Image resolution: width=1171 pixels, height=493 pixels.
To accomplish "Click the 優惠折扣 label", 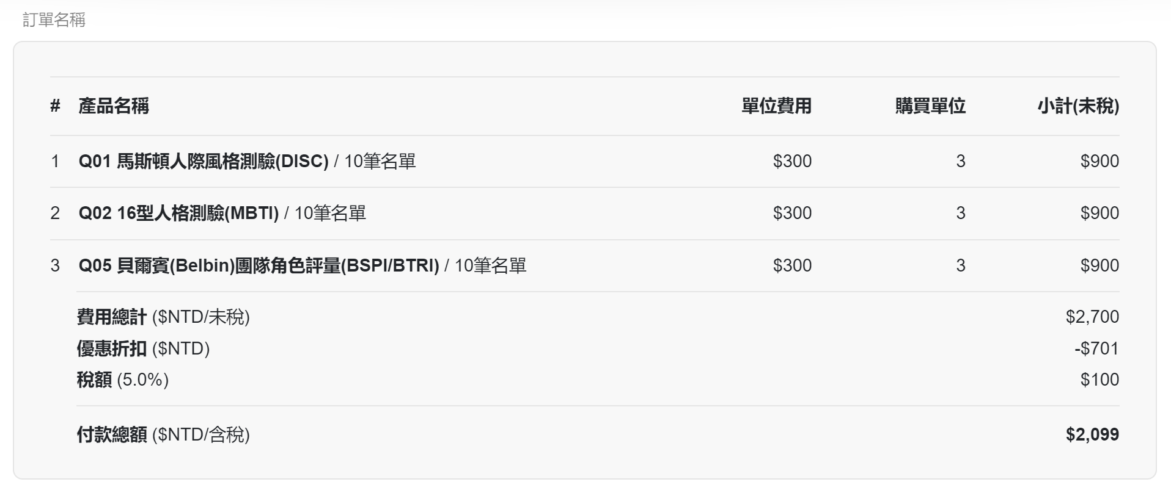I will click(x=112, y=348).
